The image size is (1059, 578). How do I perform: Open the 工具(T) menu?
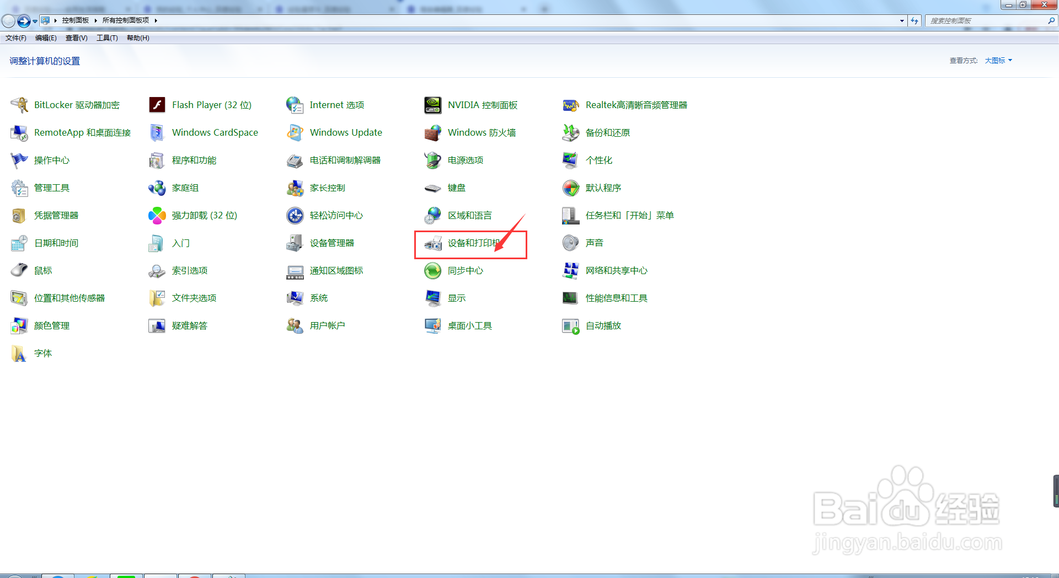(x=107, y=38)
